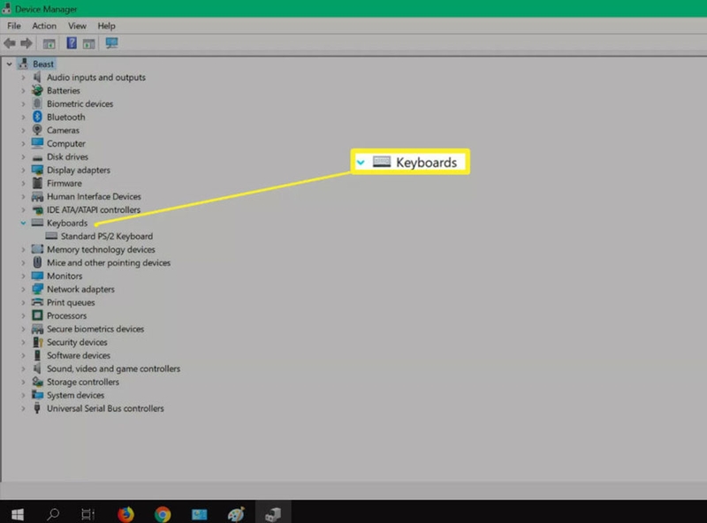Expand the Monitors category

click(23, 276)
